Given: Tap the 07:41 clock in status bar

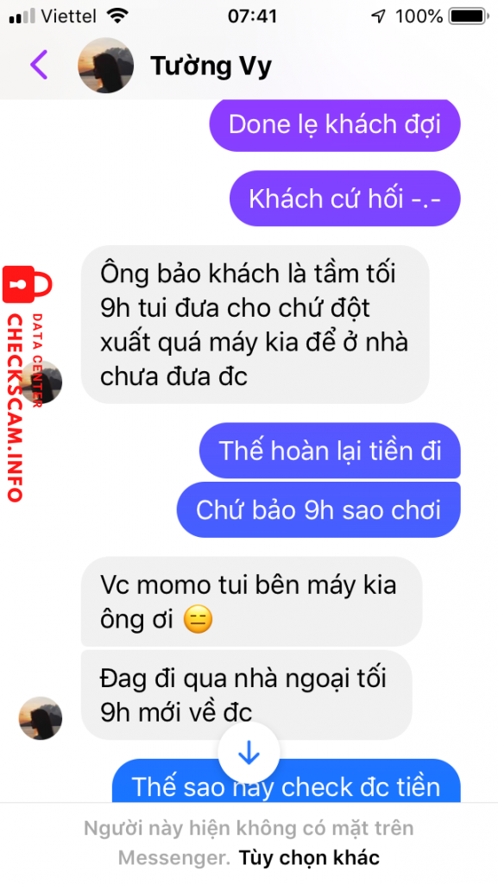Looking at the screenshot, I should [252, 16].
